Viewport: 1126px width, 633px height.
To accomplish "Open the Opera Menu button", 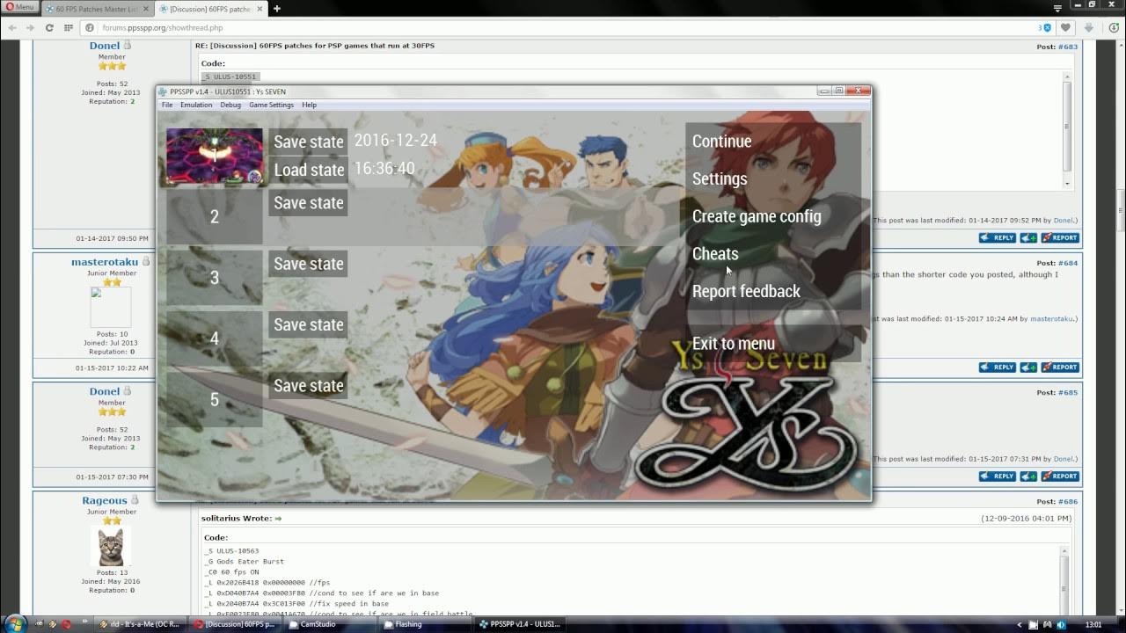I will pos(19,7).
